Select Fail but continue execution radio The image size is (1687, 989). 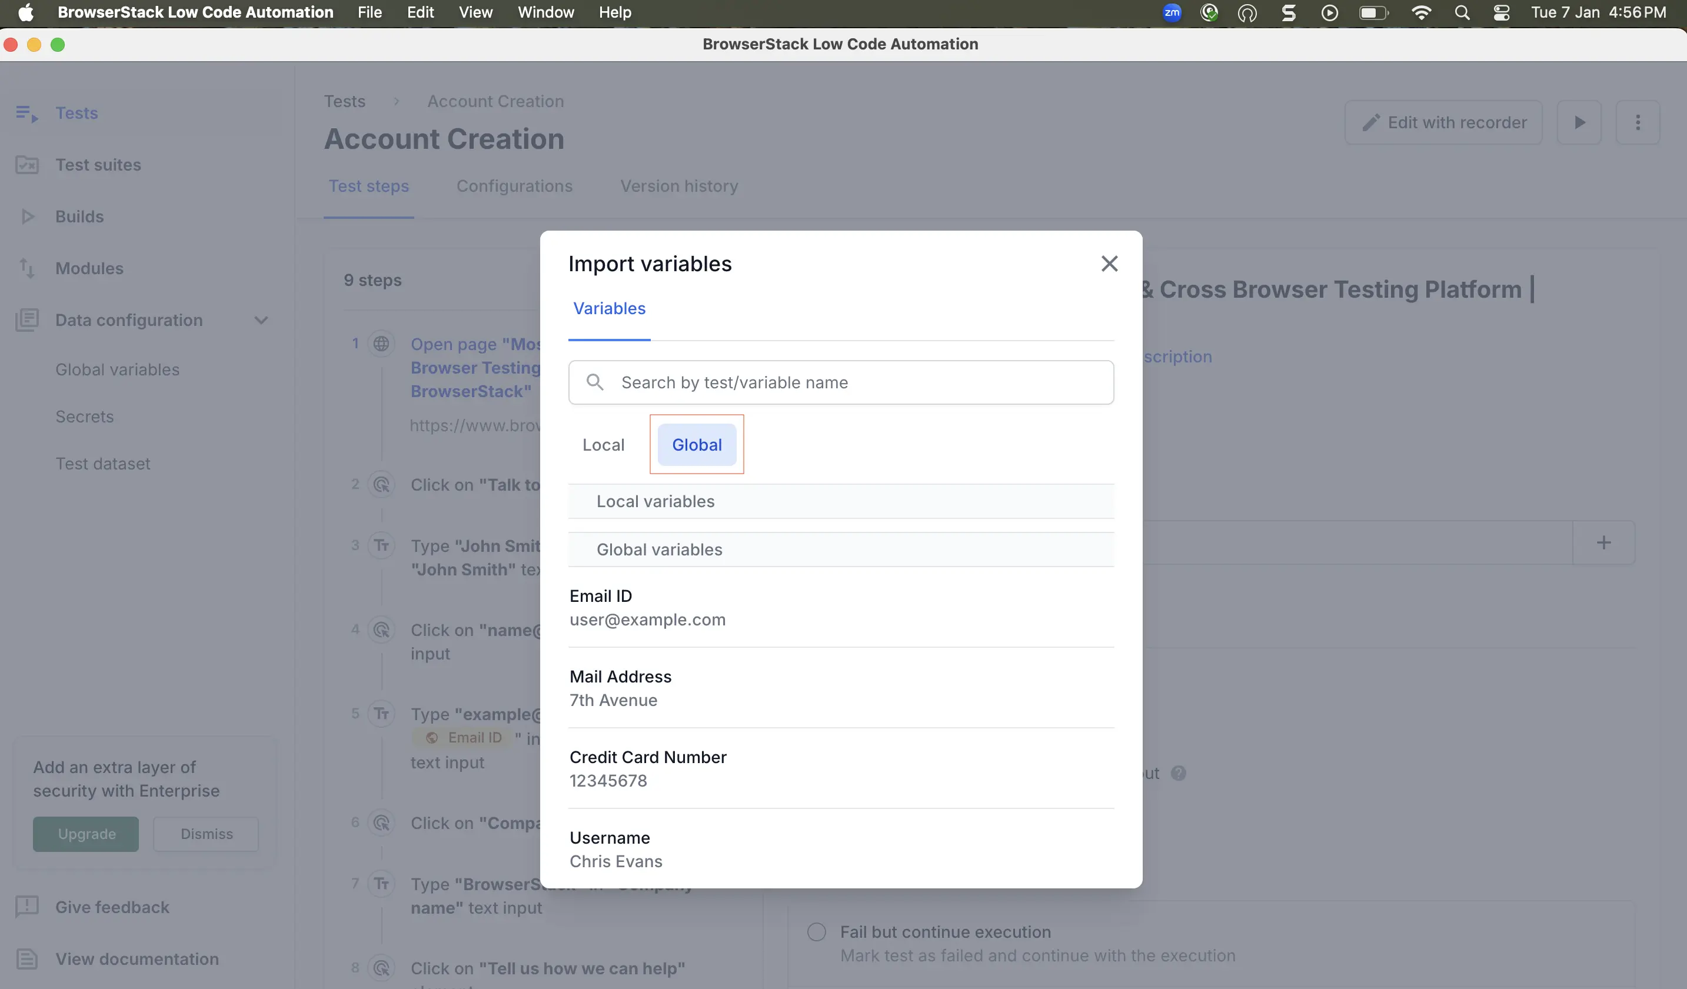(x=816, y=931)
